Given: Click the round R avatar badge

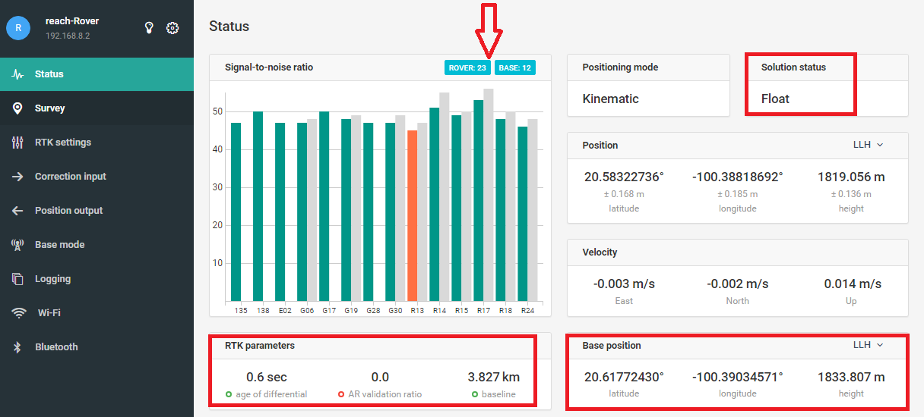Looking at the screenshot, I should click(18, 28).
